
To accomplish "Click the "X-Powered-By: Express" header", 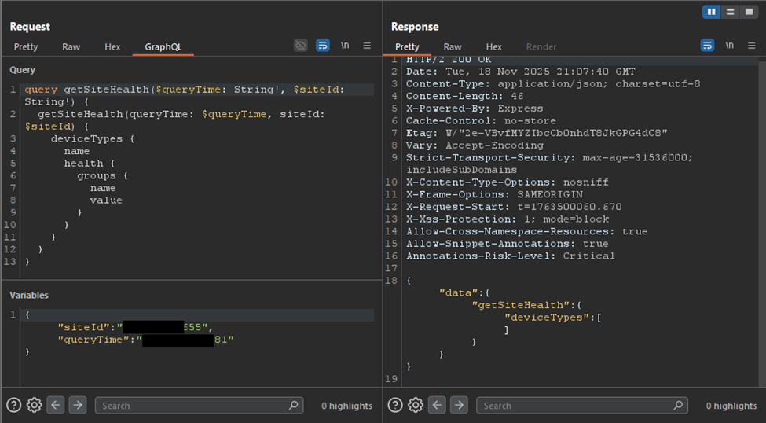I will pos(475,109).
